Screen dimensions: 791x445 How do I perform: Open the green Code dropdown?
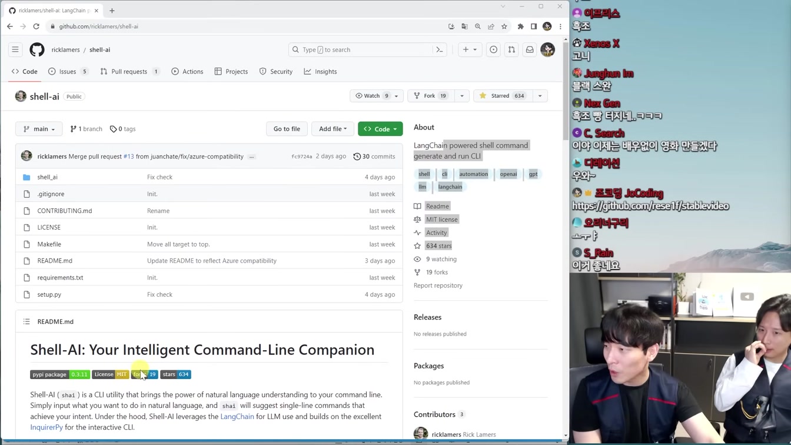[380, 129]
